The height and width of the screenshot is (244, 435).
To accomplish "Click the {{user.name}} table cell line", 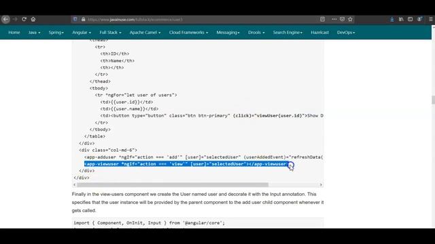I will (x=129, y=108).
